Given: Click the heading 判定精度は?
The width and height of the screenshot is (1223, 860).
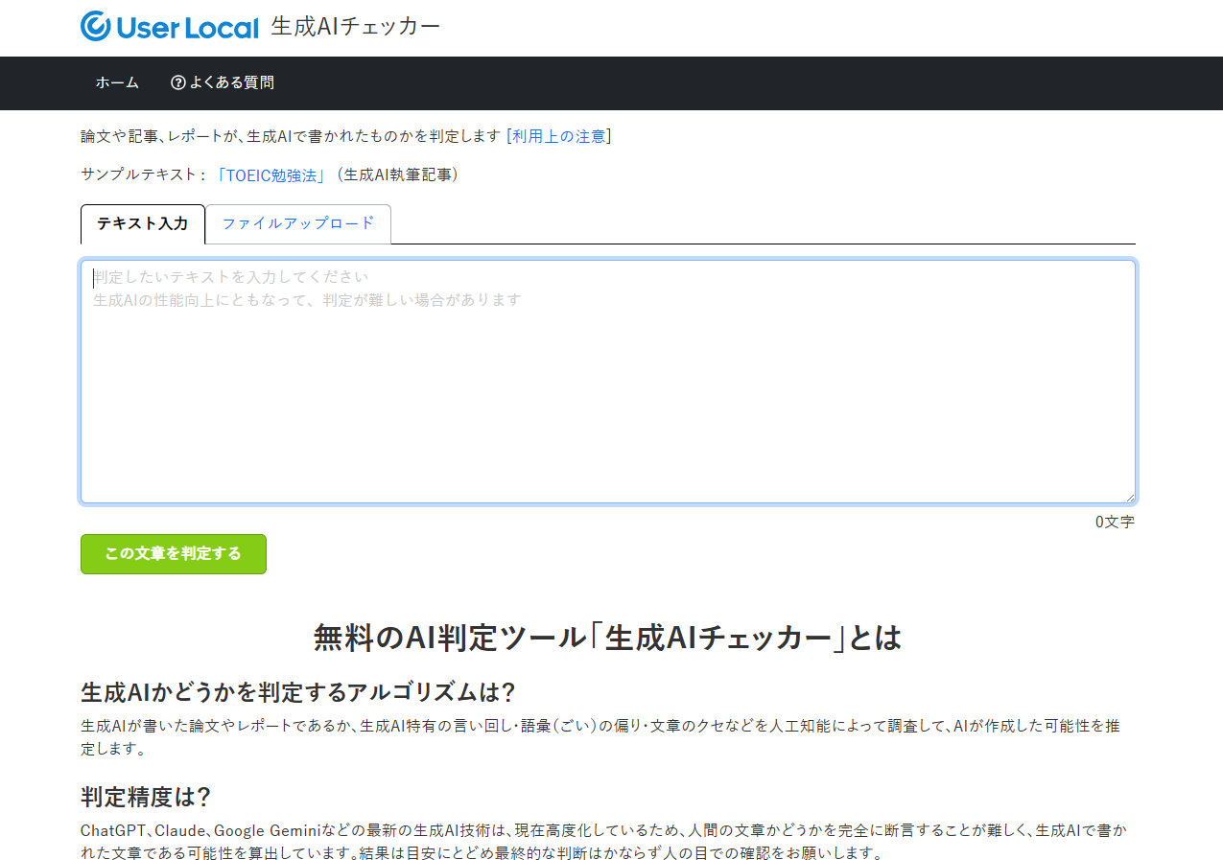Looking at the screenshot, I should (146, 797).
